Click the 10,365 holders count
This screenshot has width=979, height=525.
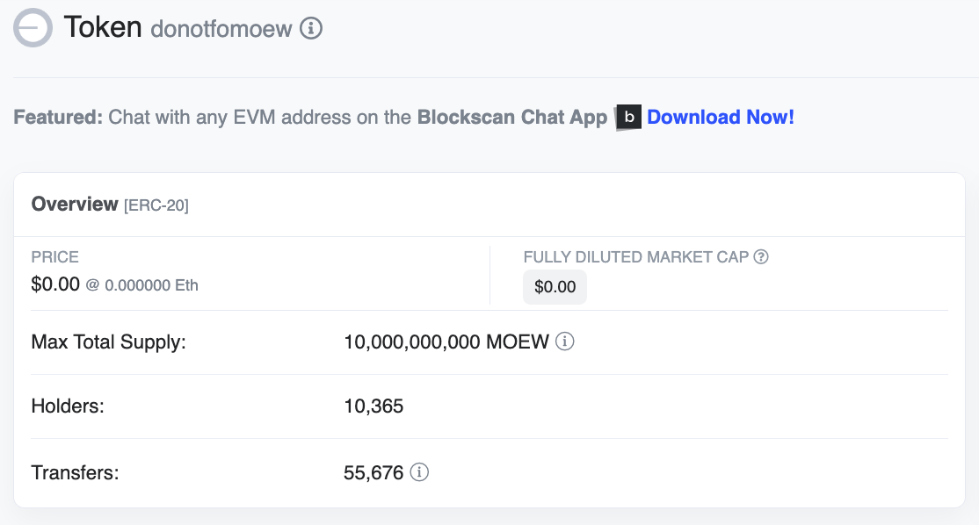[x=373, y=406]
